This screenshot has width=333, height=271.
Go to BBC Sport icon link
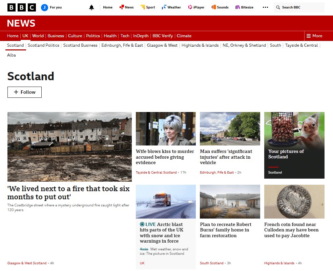[x=147, y=7]
